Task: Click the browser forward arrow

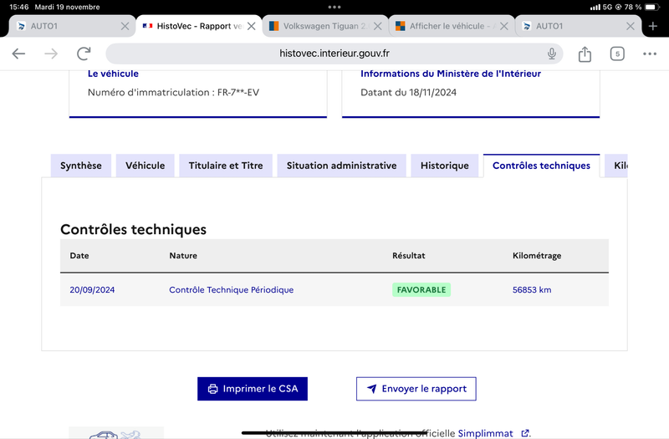Action: point(51,54)
